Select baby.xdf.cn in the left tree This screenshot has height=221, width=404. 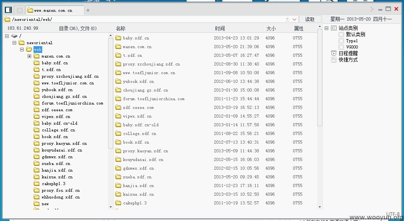(x=54, y=63)
